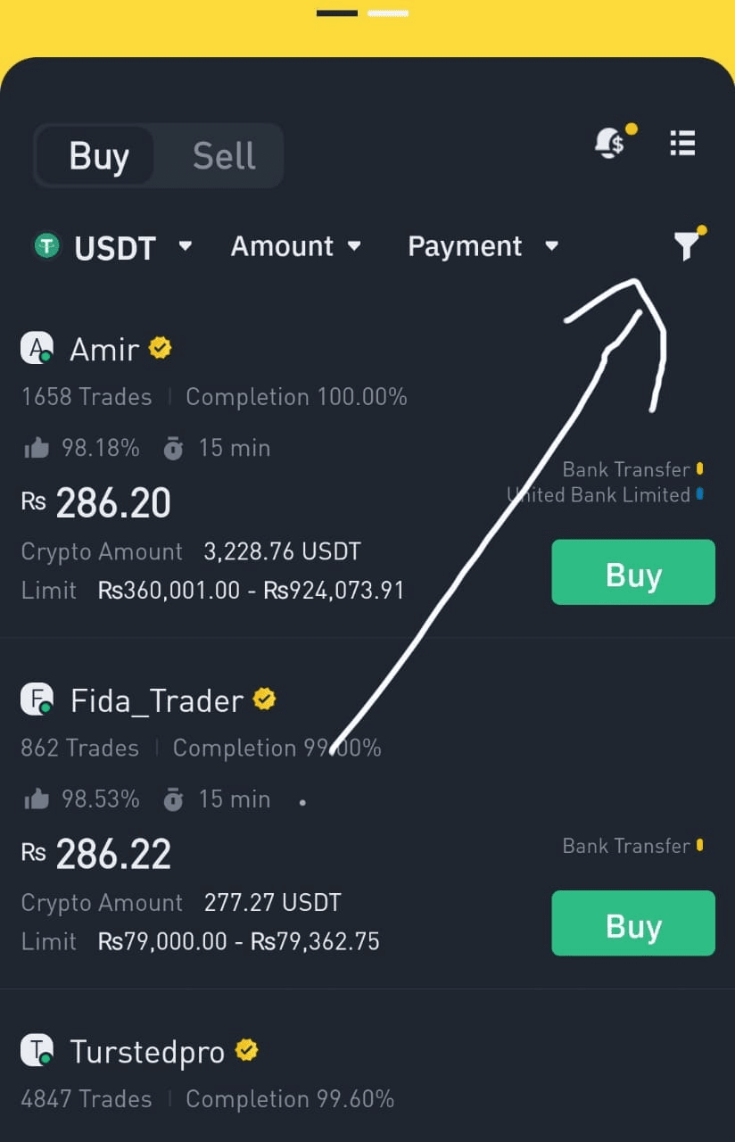Open the Amir merchant name
The image size is (735, 1142).
click(x=104, y=349)
